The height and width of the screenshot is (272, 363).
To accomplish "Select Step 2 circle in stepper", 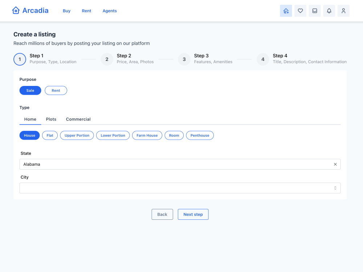I will 107,59.
